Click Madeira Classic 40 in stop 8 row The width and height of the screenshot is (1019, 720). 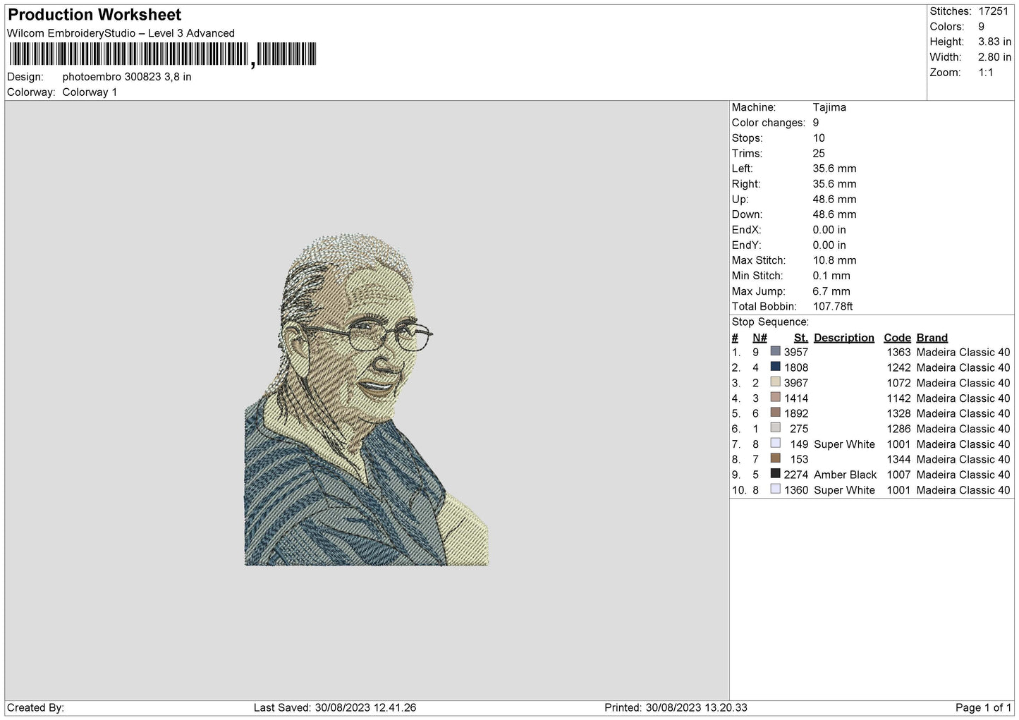[963, 460]
